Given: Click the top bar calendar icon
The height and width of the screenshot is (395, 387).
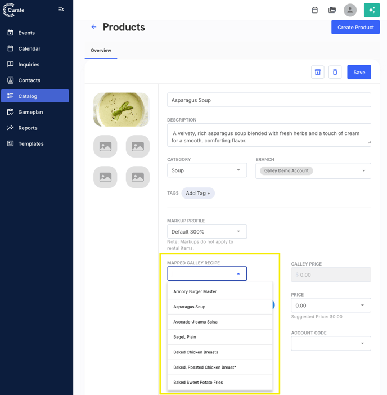Looking at the screenshot, I should (x=315, y=10).
